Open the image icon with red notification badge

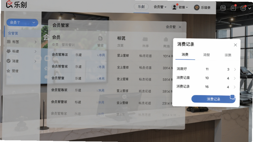[233, 8]
